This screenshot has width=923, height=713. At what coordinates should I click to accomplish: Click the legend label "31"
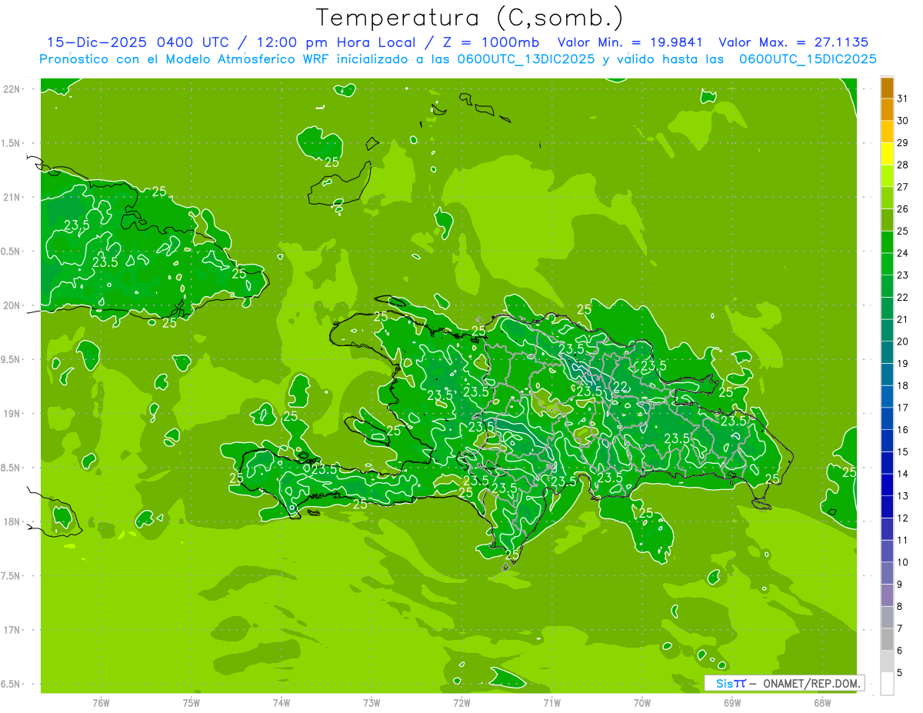(x=903, y=98)
